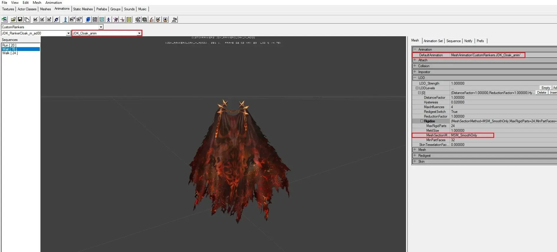
Task: Click the A plus toolbar icon
Action: 49,19
